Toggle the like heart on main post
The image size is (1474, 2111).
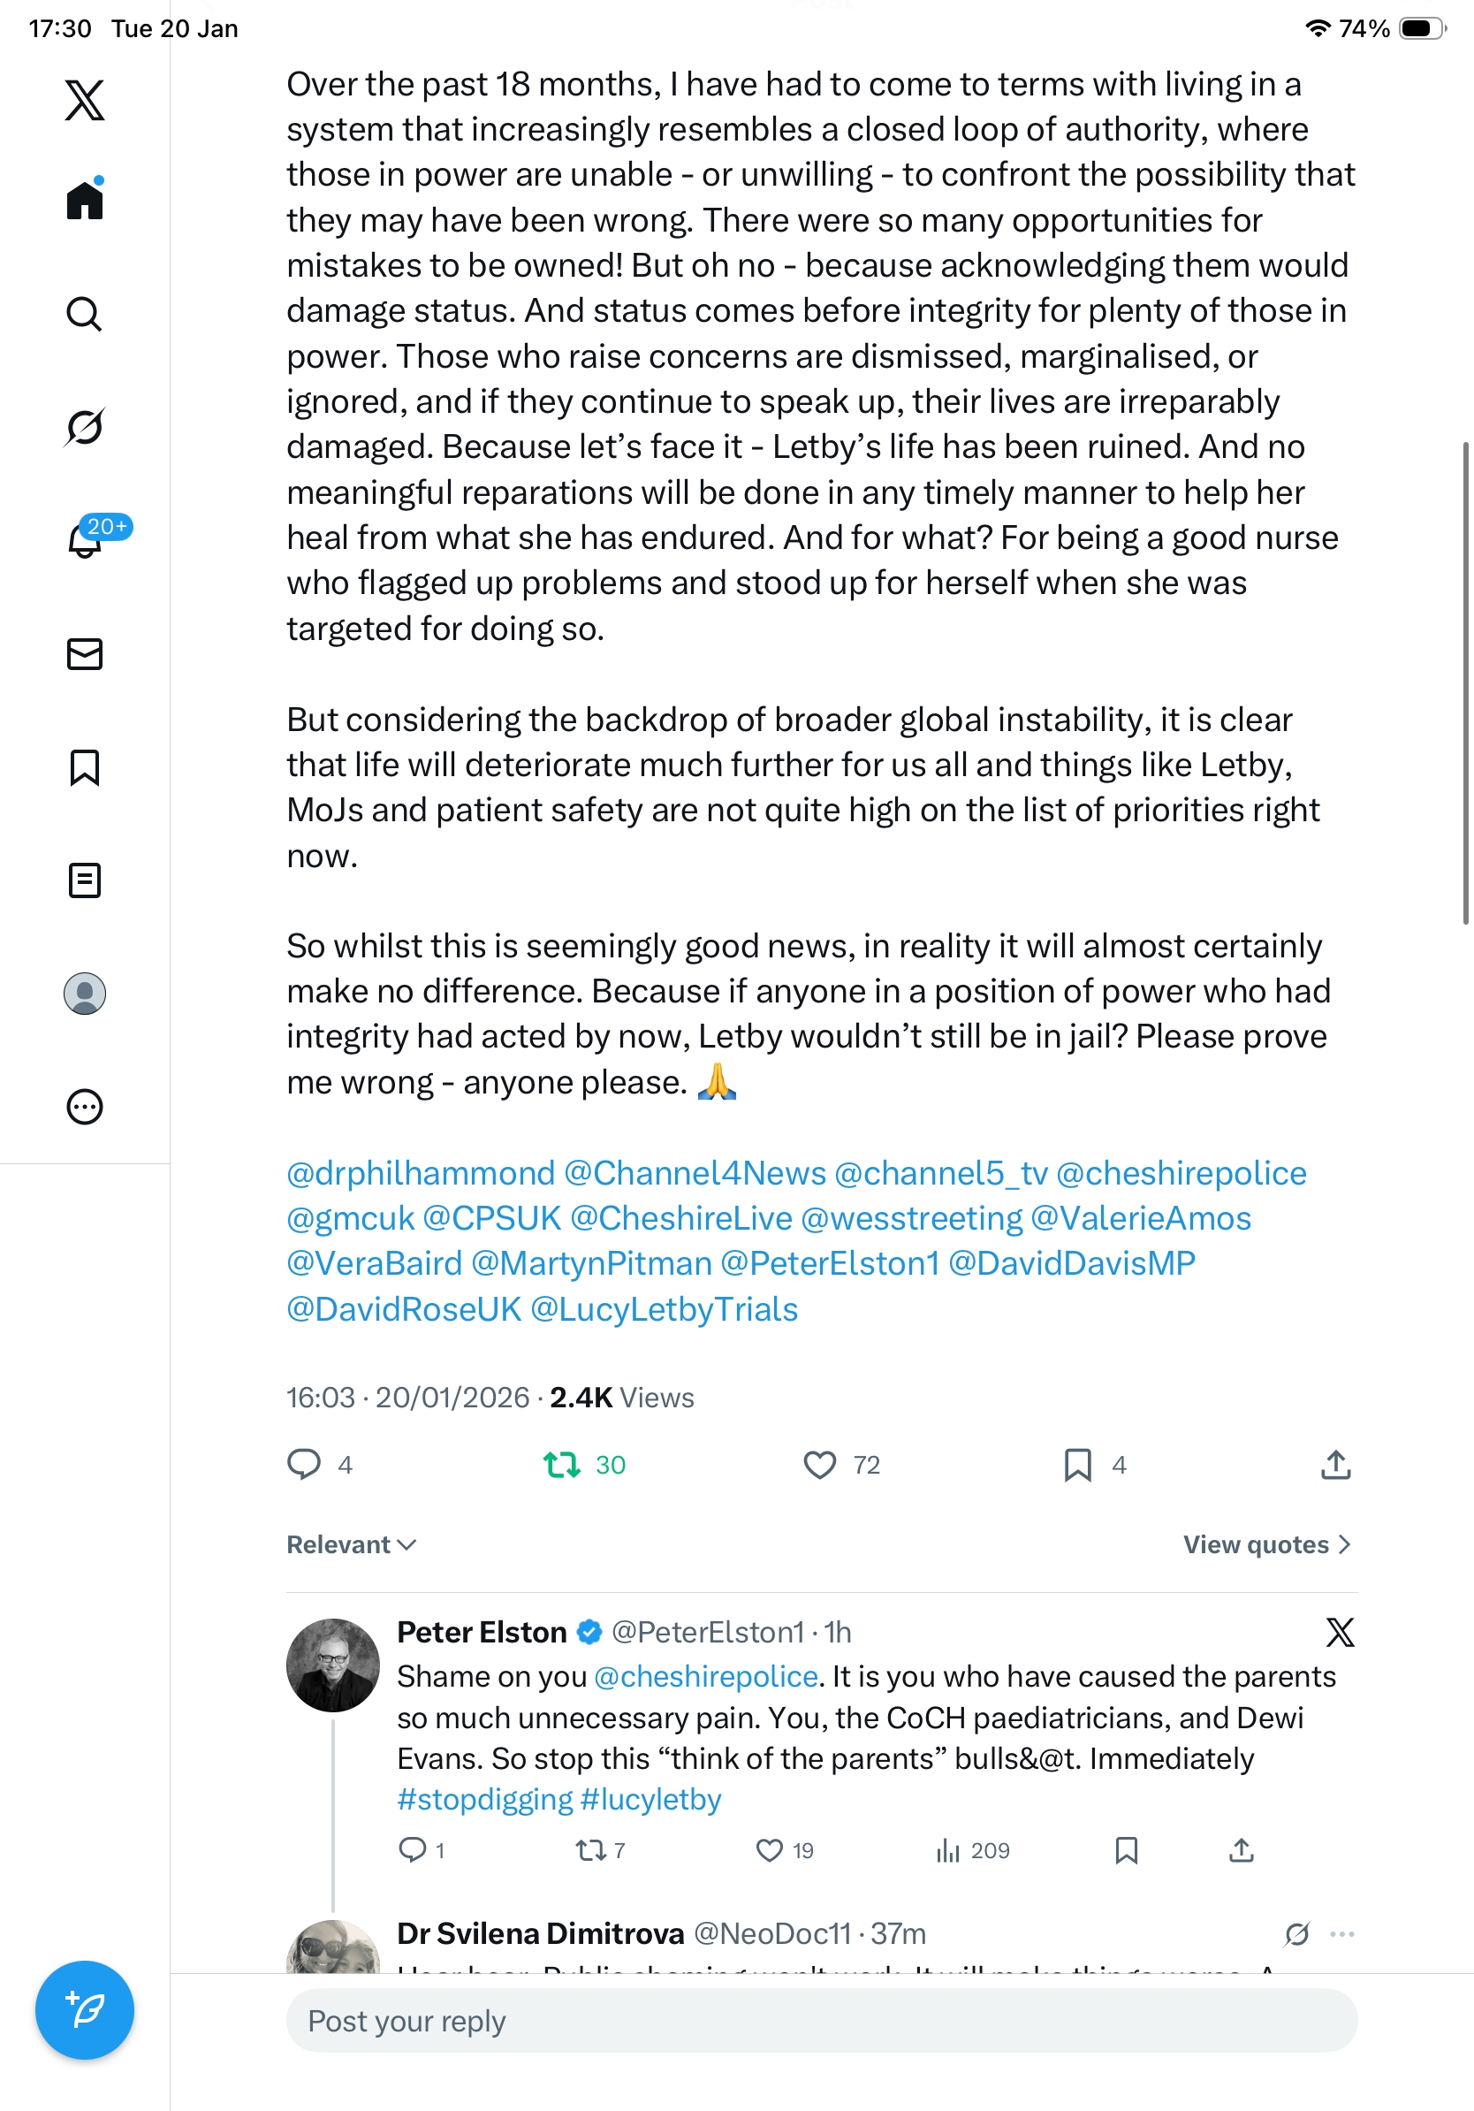click(x=820, y=1465)
